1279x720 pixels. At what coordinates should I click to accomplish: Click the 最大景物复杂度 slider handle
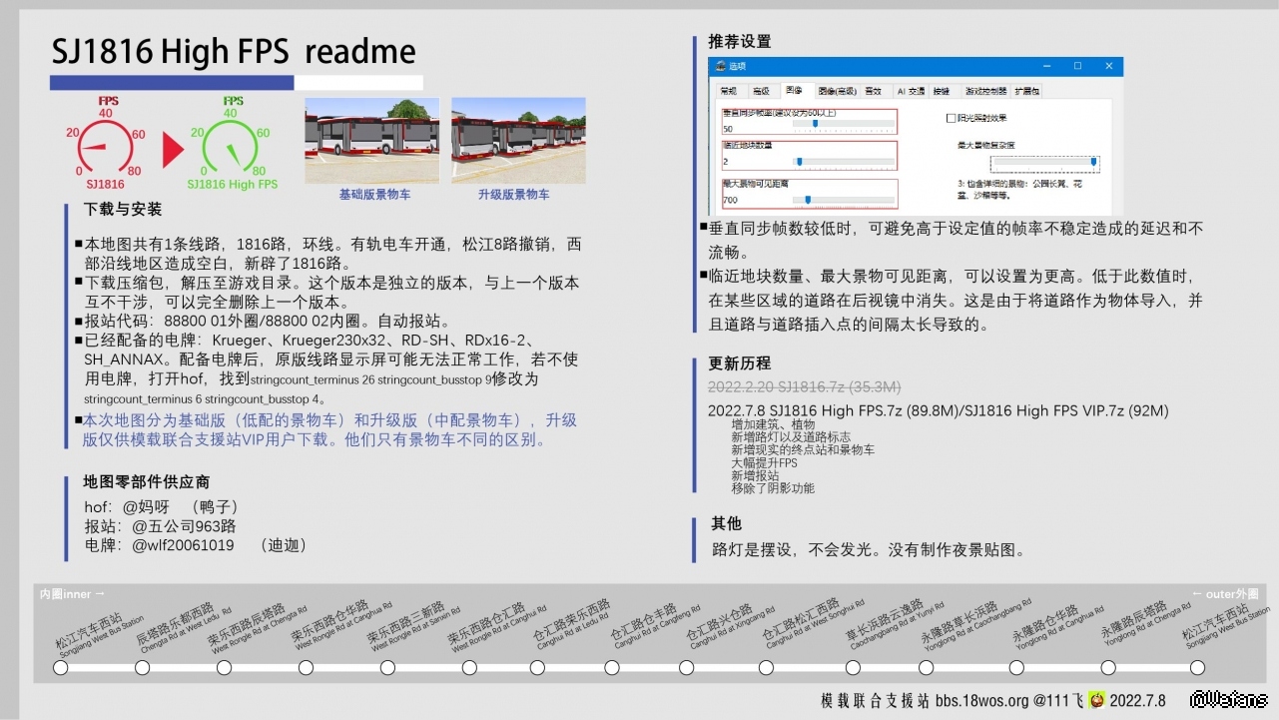coord(1093,161)
